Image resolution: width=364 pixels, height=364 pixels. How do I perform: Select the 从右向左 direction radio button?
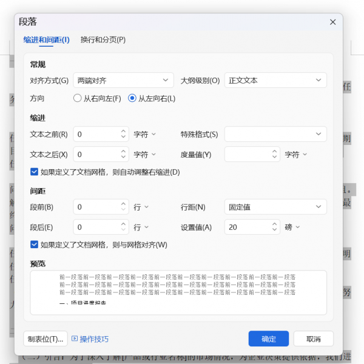(77, 98)
